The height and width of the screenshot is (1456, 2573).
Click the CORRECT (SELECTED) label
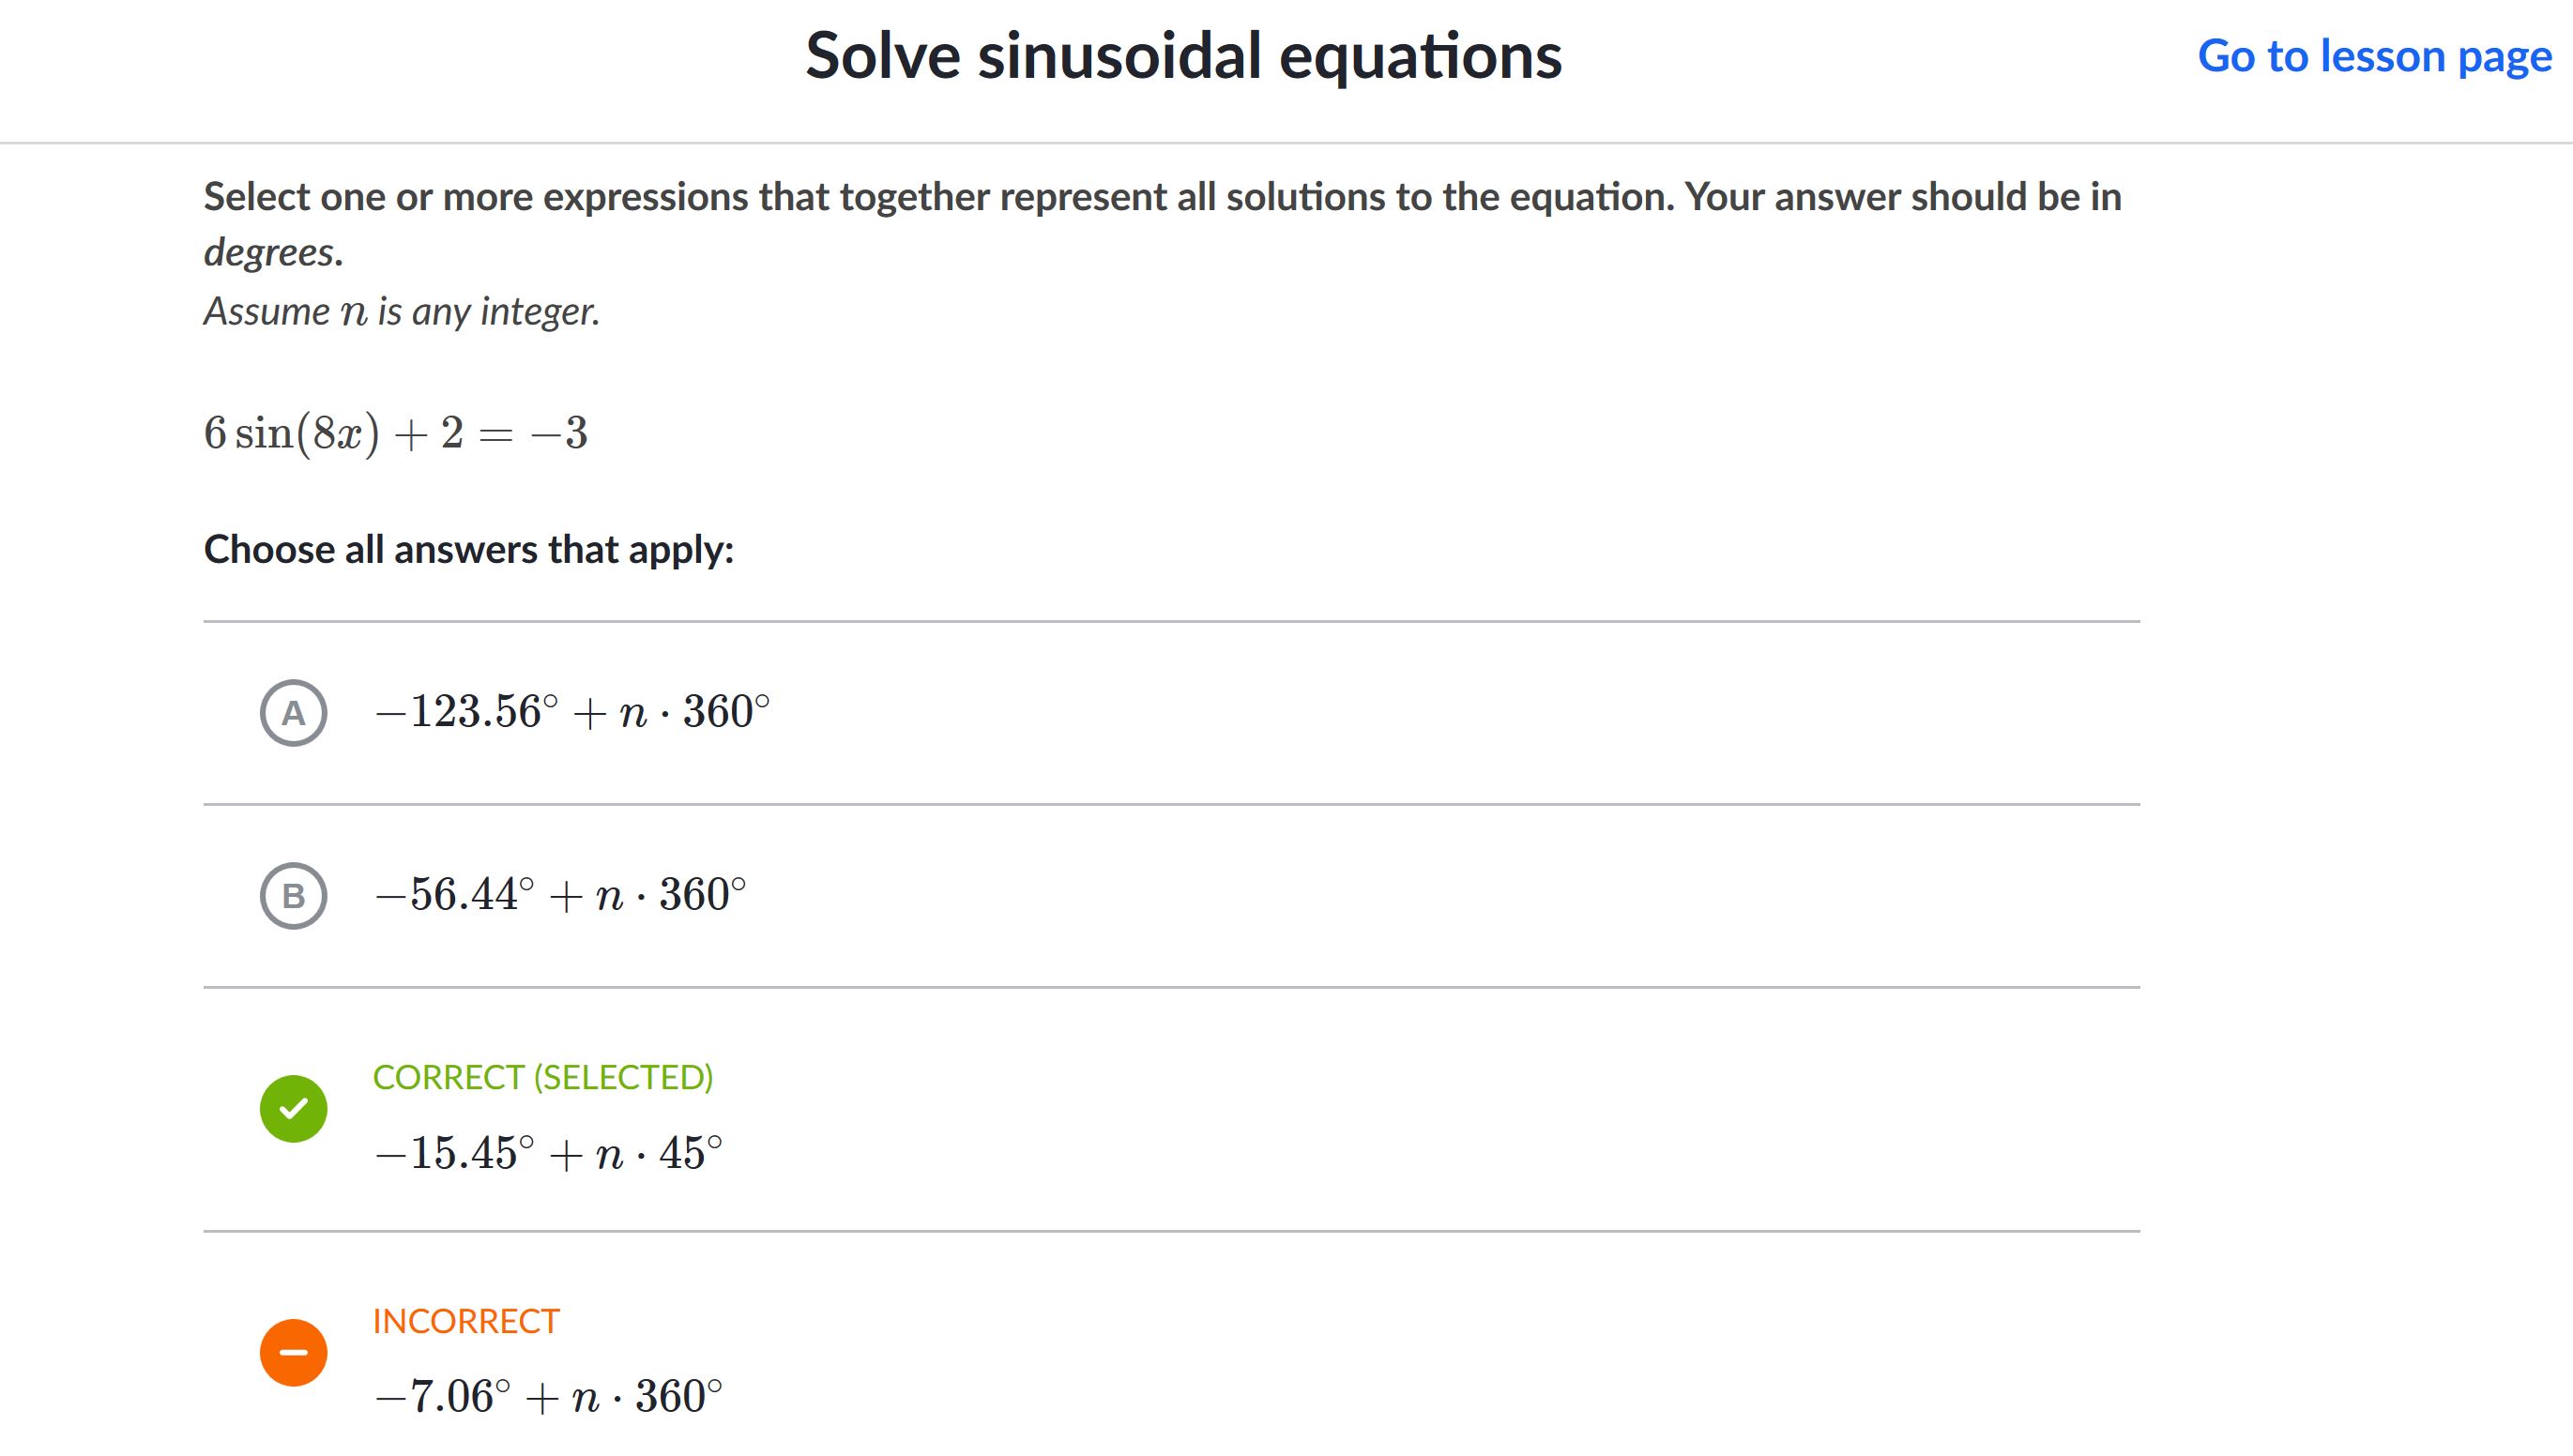(543, 1077)
